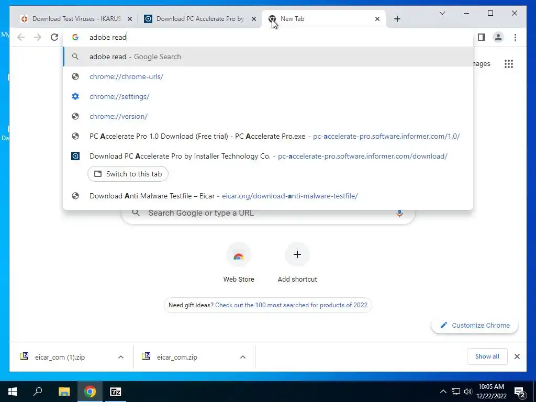Choose chrome://settings/ suggestion

268,96
